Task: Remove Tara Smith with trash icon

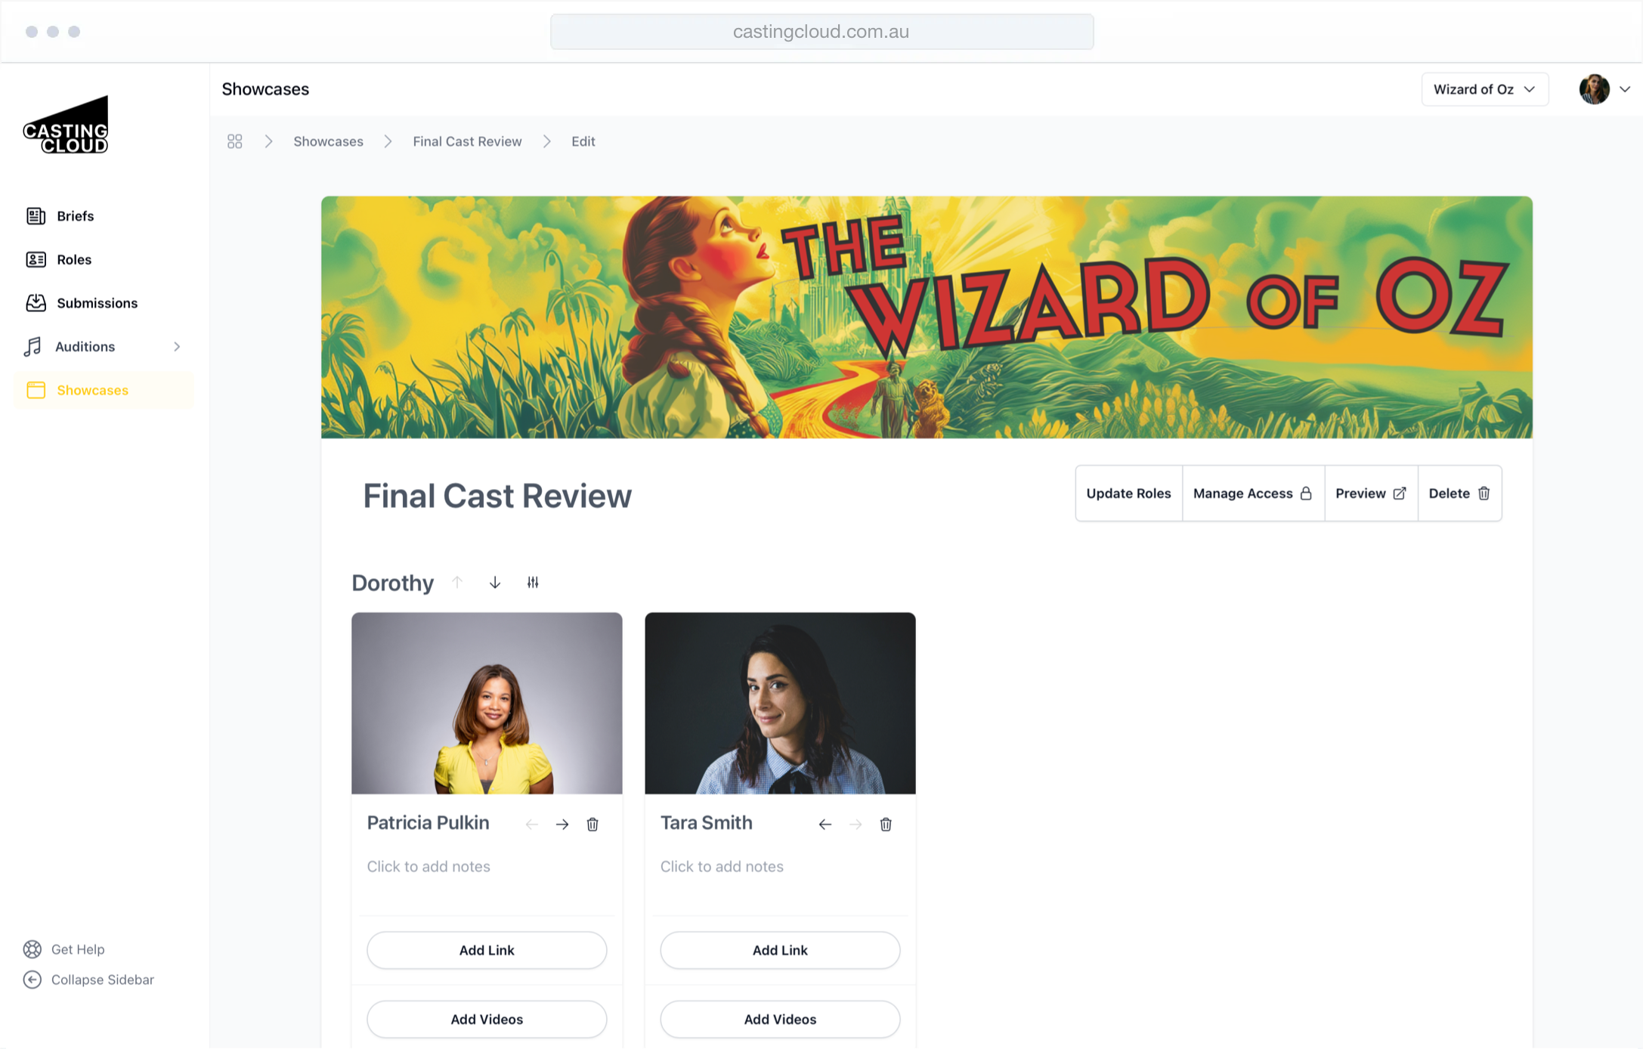Action: coord(886,825)
